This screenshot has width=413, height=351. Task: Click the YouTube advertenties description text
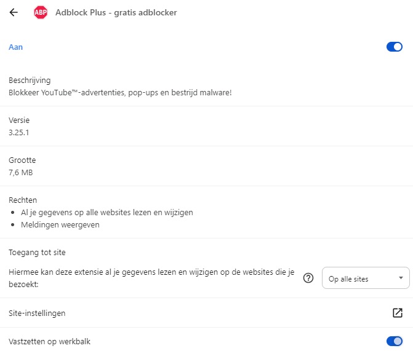pyautogui.click(x=120, y=92)
